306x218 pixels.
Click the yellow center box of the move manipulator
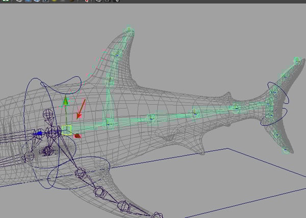click(x=67, y=130)
